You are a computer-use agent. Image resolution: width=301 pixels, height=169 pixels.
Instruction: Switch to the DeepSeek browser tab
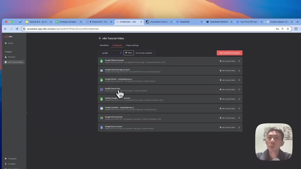[189, 22]
